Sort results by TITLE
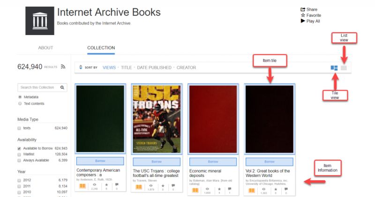375x197 pixels. (x=126, y=67)
